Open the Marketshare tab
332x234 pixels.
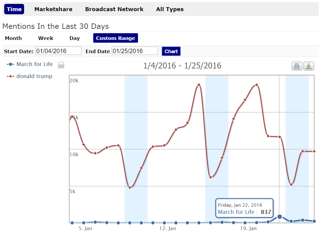53,9
